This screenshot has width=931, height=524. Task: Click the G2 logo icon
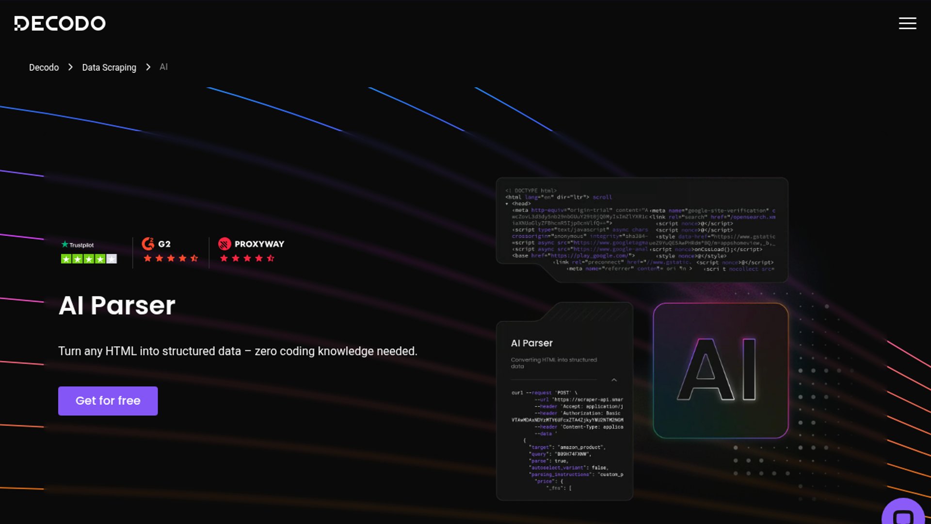(x=148, y=244)
